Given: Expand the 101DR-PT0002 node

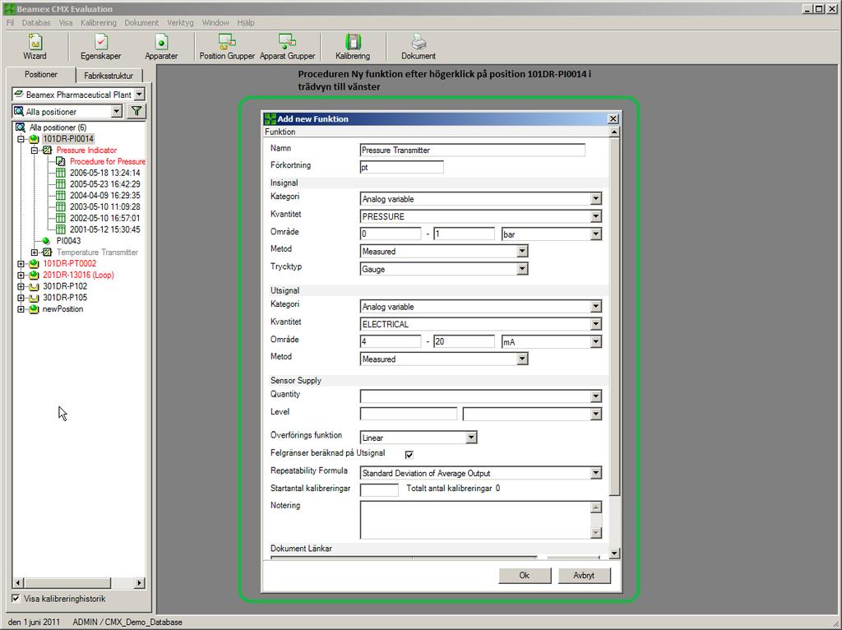Looking at the screenshot, I should (x=21, y=264).
